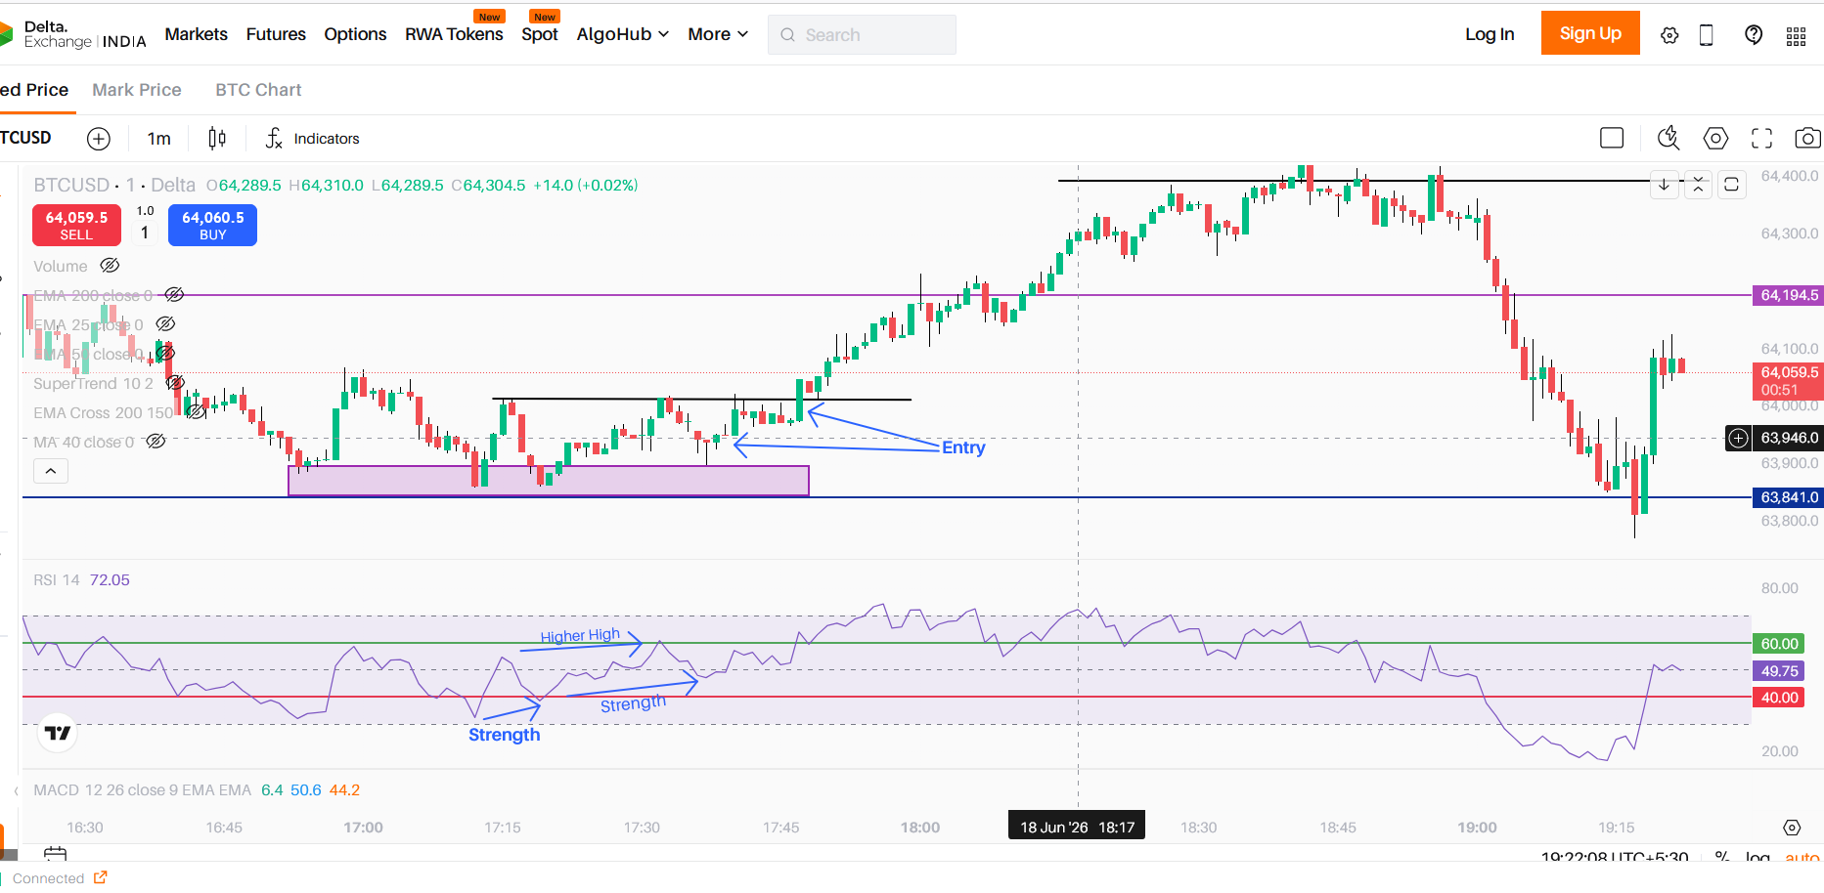Focus the Search input field
The image size is (1824, 893).
click(x=862, y=35)
